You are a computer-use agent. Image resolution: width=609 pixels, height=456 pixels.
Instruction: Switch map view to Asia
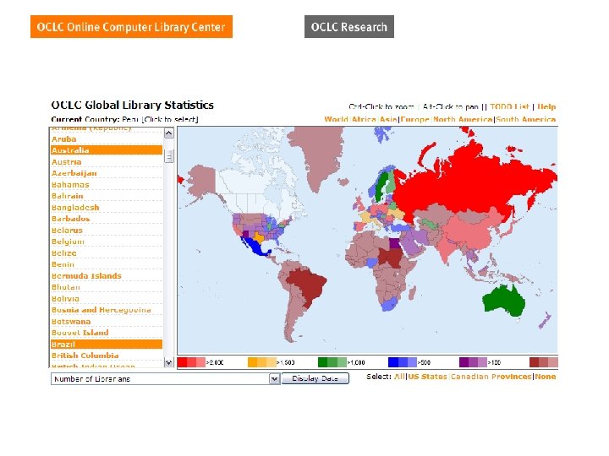388,119
